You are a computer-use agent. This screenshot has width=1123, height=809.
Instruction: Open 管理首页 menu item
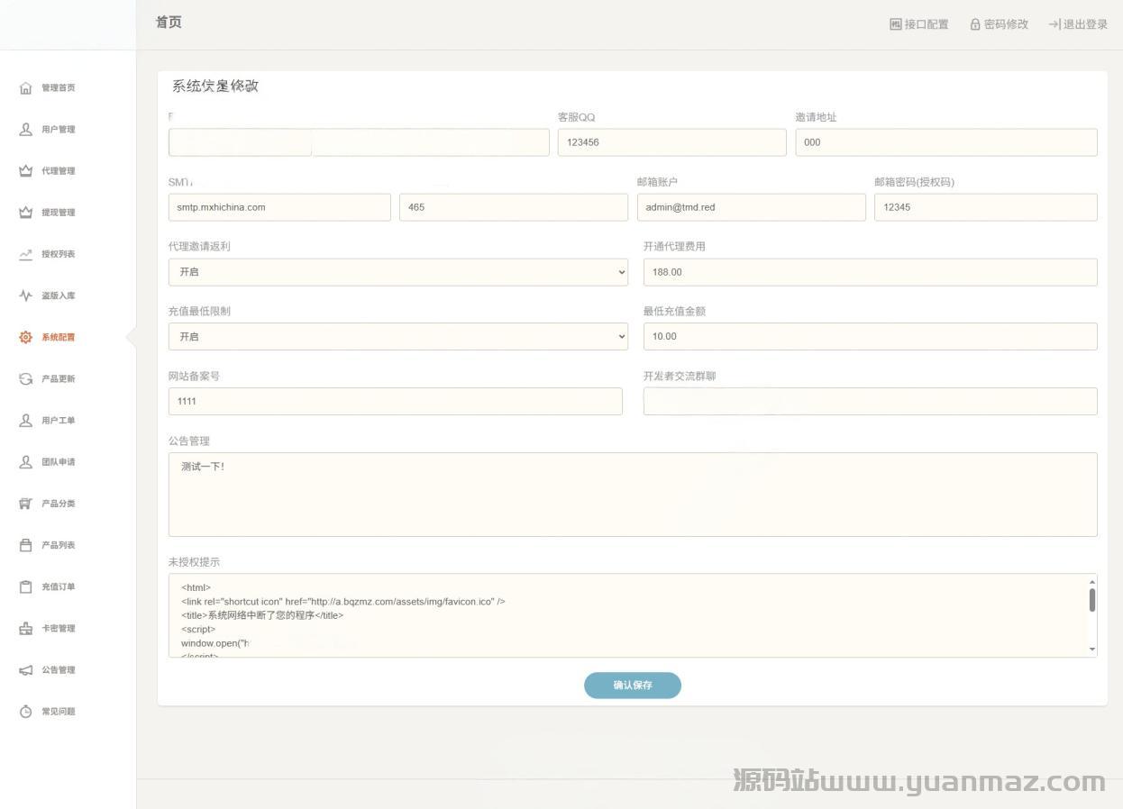pos(59,88)
